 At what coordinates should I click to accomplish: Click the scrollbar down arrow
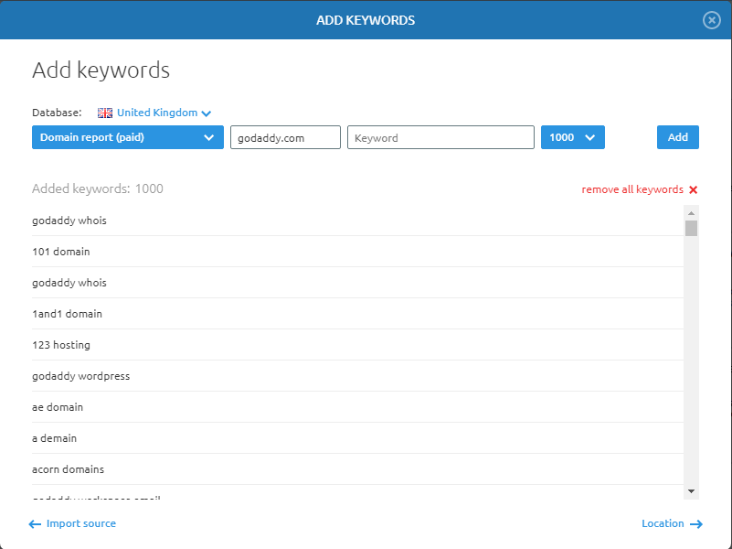point(691,491)
